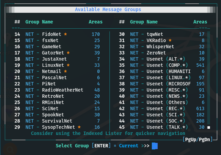Click FidoNet's area count 170

click(x=96, y=34)
